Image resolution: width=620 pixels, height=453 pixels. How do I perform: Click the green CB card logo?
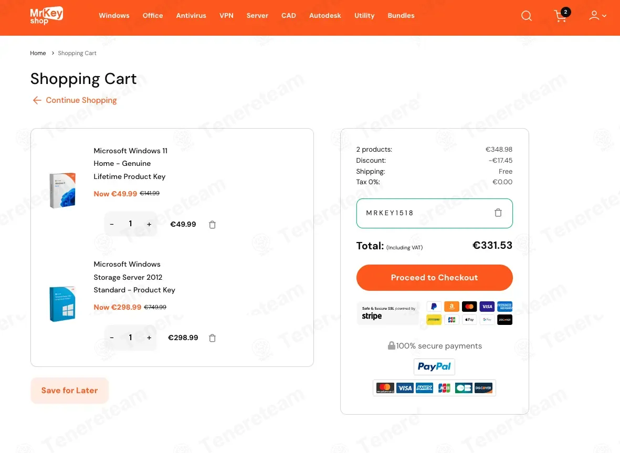(464, 388)
